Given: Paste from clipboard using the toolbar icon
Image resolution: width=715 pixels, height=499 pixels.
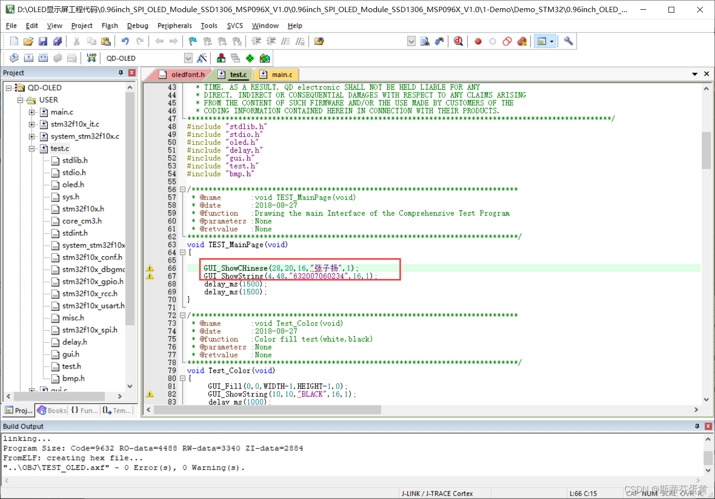Looking at the screenshot, I should click(106, 41).
